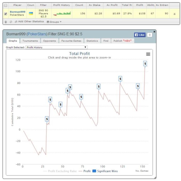Close the Borman999 graph popup
The image size is (181, 181).
click(x=154, y=32)
